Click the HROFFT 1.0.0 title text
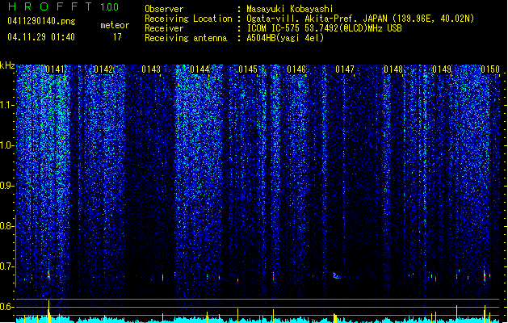This screenshot has height=323, width=508. 63,6
